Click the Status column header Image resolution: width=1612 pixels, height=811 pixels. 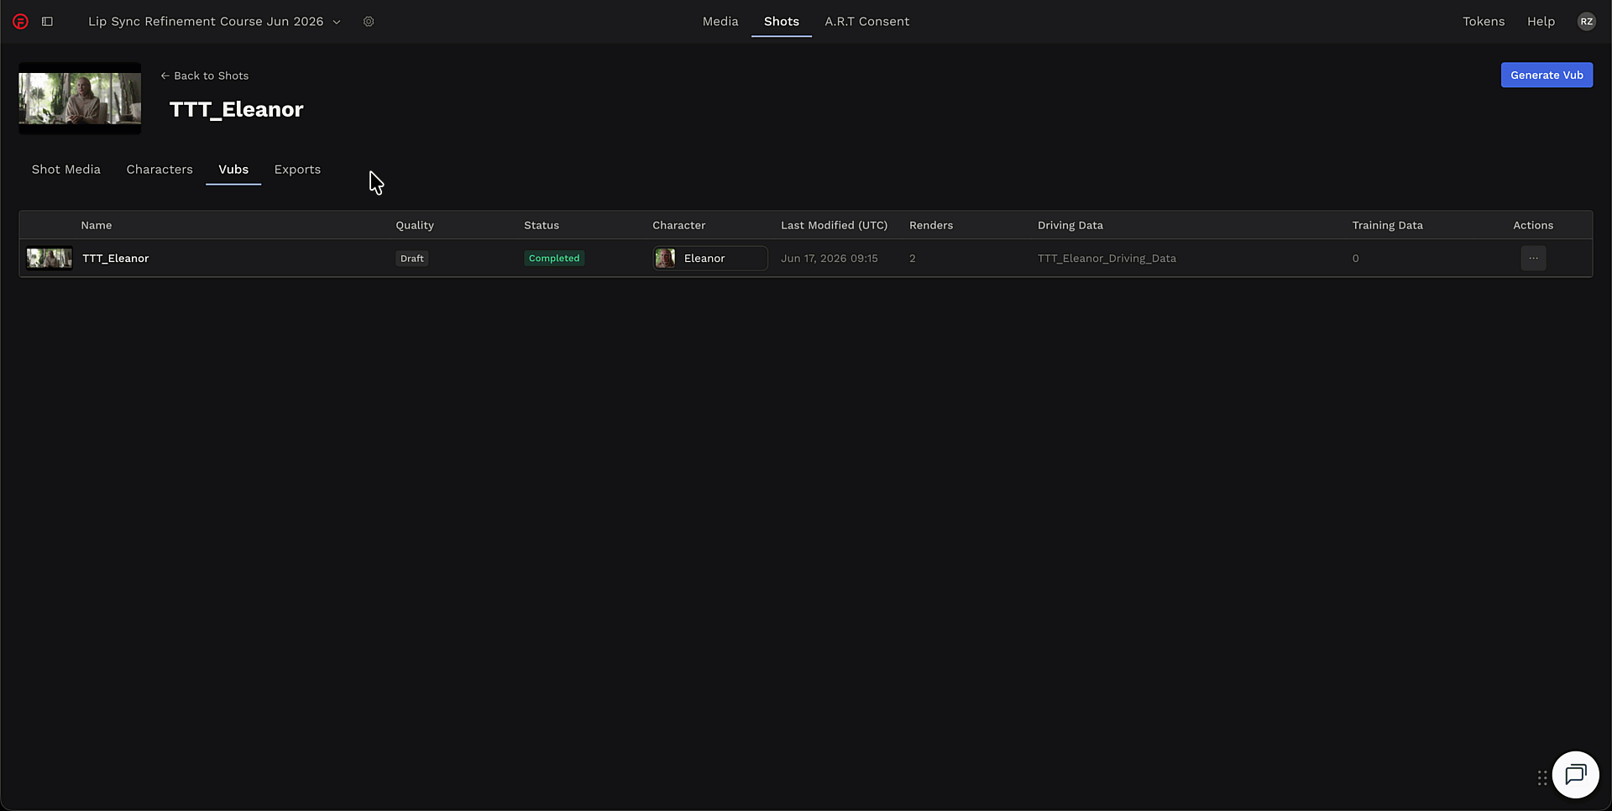(542, 225)
